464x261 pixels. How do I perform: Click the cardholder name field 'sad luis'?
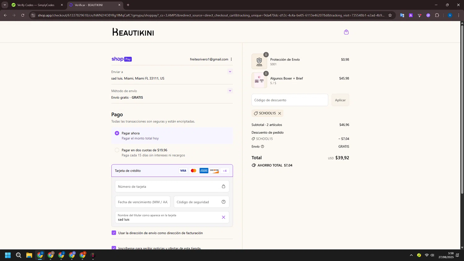172,217
